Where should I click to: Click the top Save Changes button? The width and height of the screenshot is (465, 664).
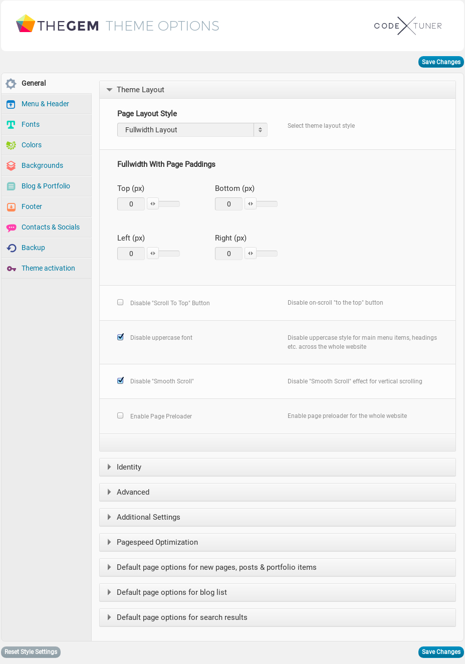pos(441,62)
